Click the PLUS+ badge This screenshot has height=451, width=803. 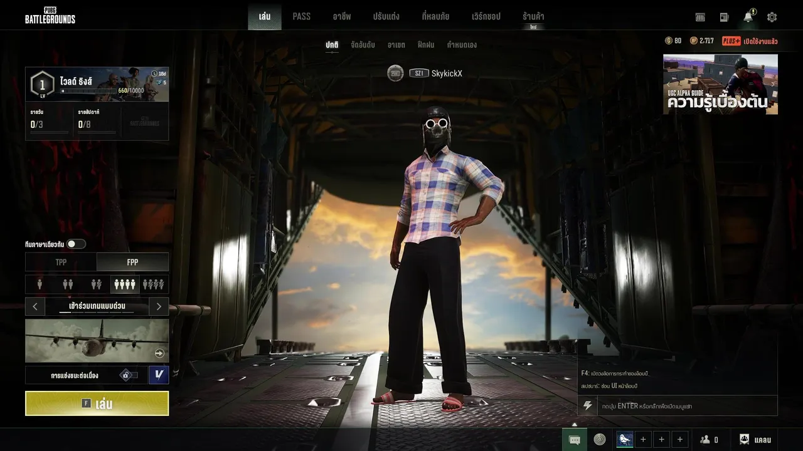click(x=731, y=41)
